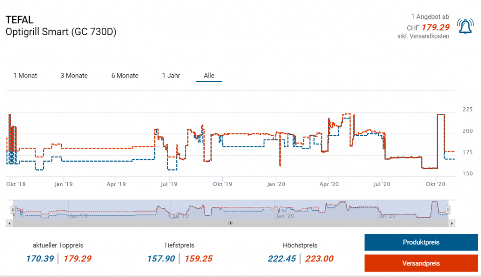This screenshot has height=277, width=481.
Task: Click the navigator's left range handle
Action: click(x=13, y=209)
